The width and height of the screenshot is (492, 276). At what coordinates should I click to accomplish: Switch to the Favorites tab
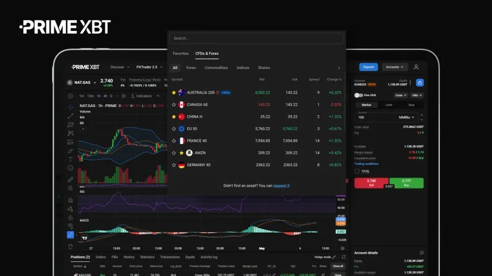[181, 54]
